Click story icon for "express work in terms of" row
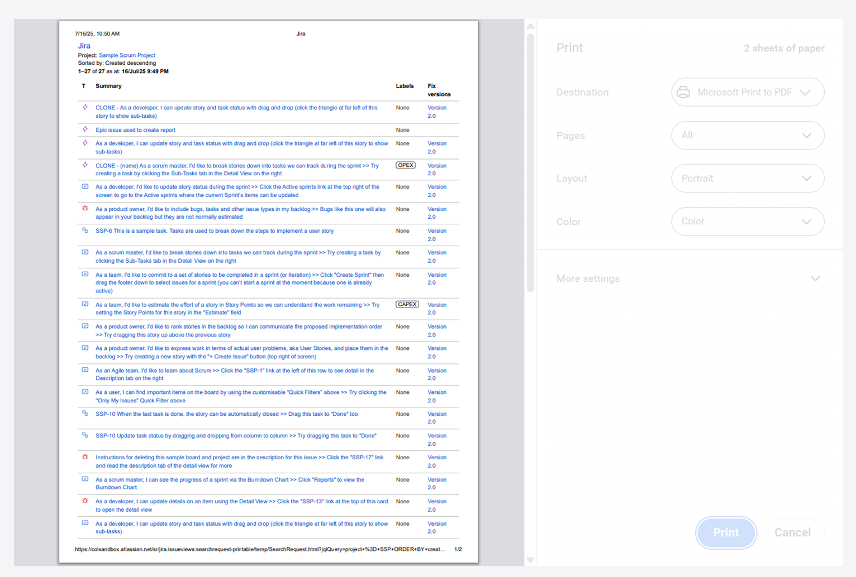 (x=85, y=348)
